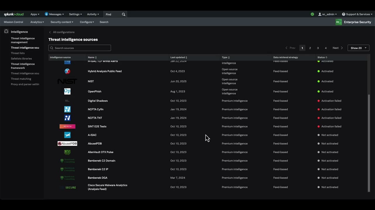The height and width of the screenshot is (210, 375).
Task: Click the Hybrid Analysis Public Feed logo
Action: click(67, 71)
